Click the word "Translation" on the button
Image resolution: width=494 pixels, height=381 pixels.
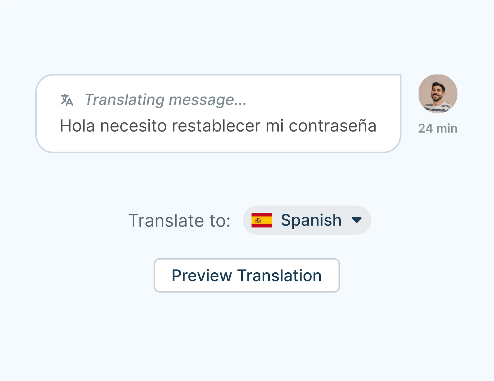(x=279, y=276)
